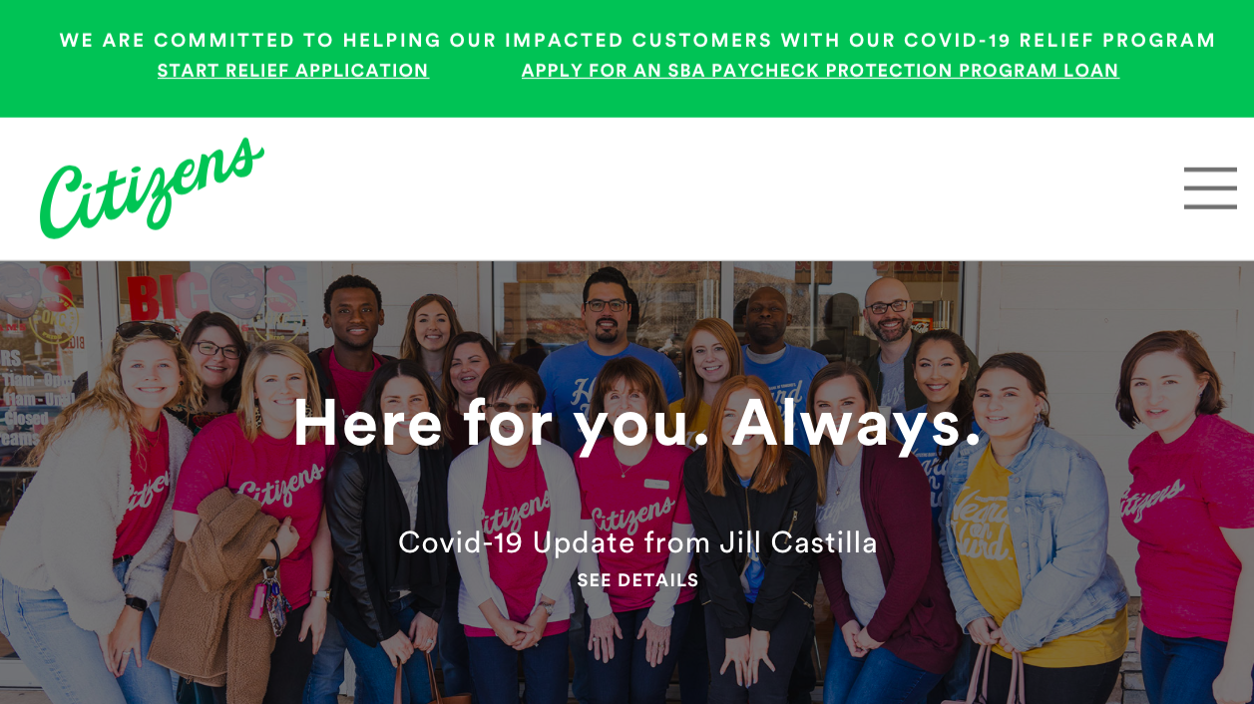The width and height of the screenshot is (1254, 704).
Task: Click the empty white header beside the logo
Action: coord(718,189)
